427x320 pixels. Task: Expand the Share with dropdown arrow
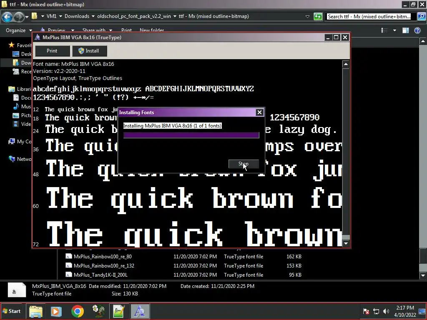click(x=111, y=30)
